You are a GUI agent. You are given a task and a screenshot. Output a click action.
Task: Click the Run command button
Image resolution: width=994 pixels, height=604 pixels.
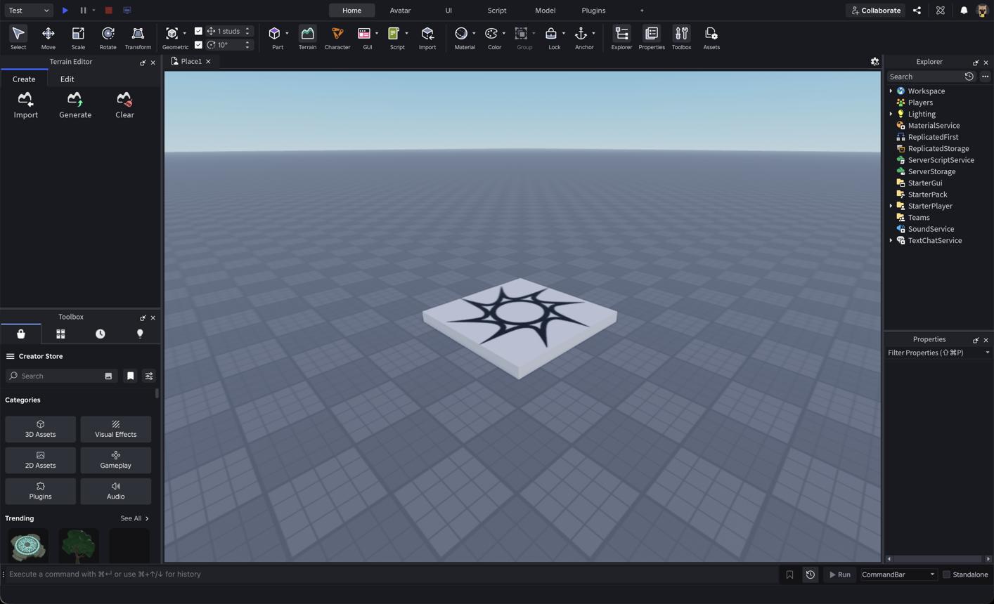(x=840, y=575)
